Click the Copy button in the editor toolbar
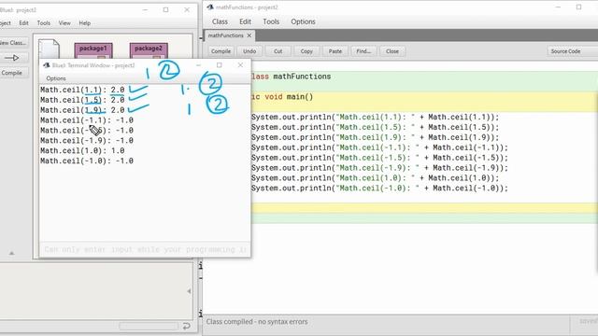This screenshot has width=598, height=336. pos(306,51)
